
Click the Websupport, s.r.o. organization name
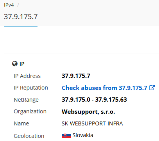pos(88,112)
